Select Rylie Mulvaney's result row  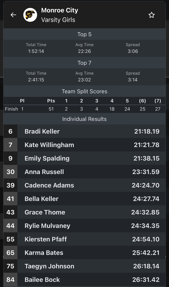[84, 226]
